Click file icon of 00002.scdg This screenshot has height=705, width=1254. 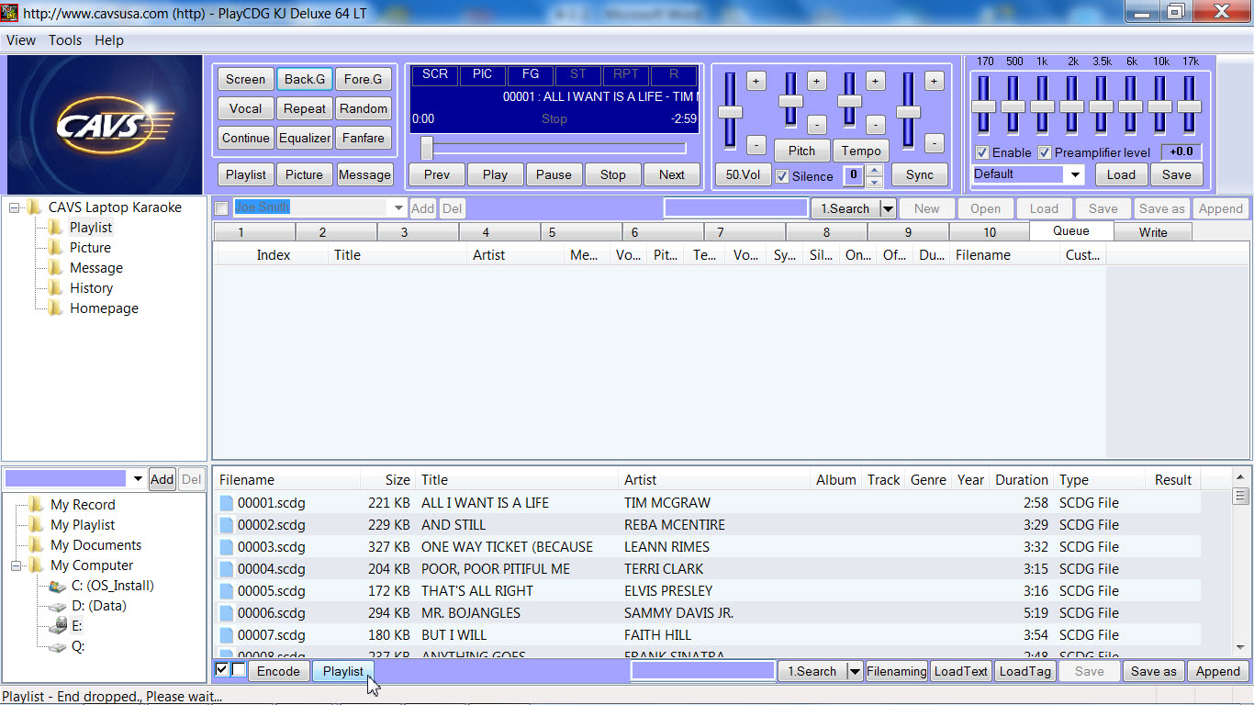227,525
